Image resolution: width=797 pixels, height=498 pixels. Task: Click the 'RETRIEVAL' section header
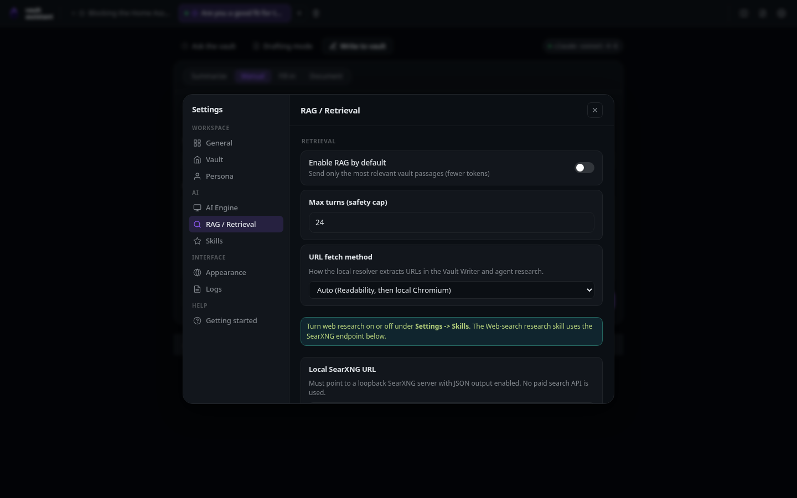(319, 141)
